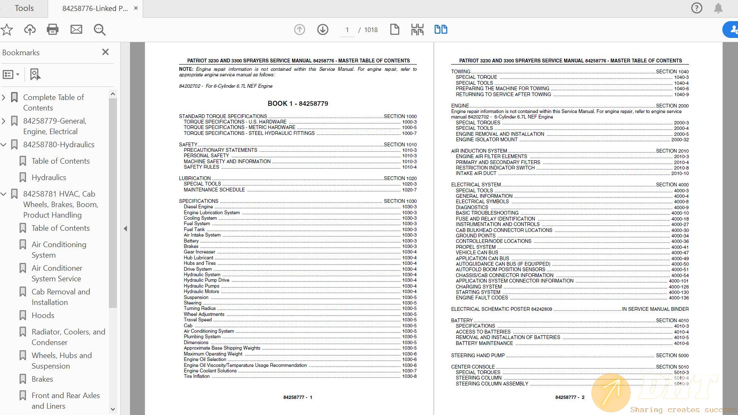
Task: Click STANDARD TORQUE SPECIFICATIONS contents entry
Action: (x=297, y=116)
